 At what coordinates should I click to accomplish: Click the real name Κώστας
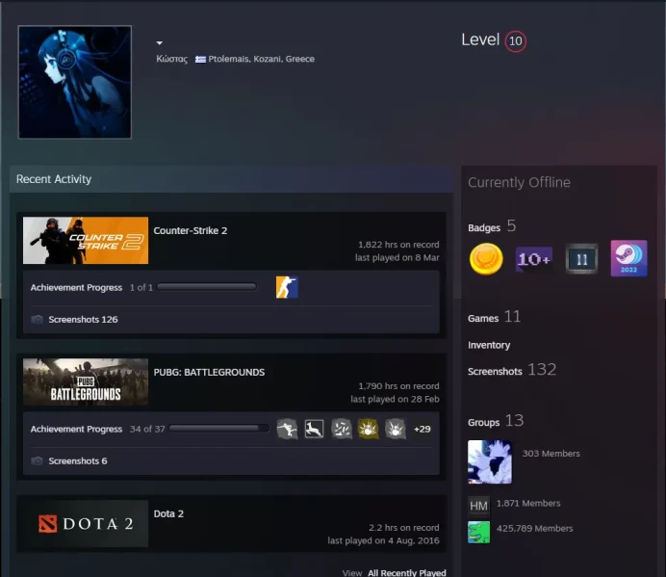[171, 59]
